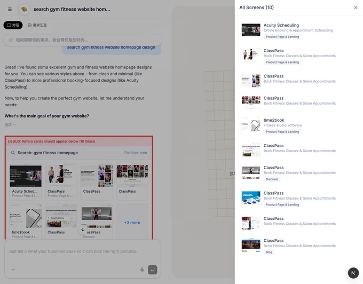
Task: Click the project avatar icon beside the title
Action: click(x=25, y=10)
